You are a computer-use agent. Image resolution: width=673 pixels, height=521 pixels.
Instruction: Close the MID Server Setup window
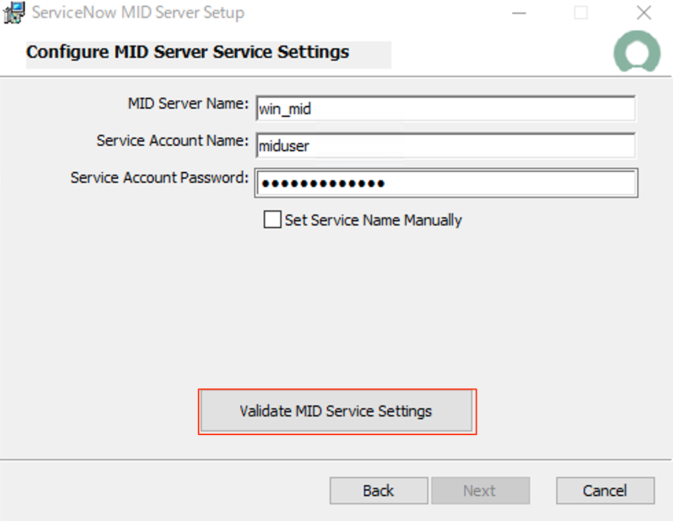tap(643, 12)
